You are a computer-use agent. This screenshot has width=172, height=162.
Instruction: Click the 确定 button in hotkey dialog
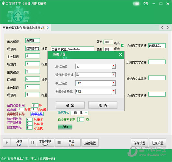pyautogui.click(x=70, y=105)
